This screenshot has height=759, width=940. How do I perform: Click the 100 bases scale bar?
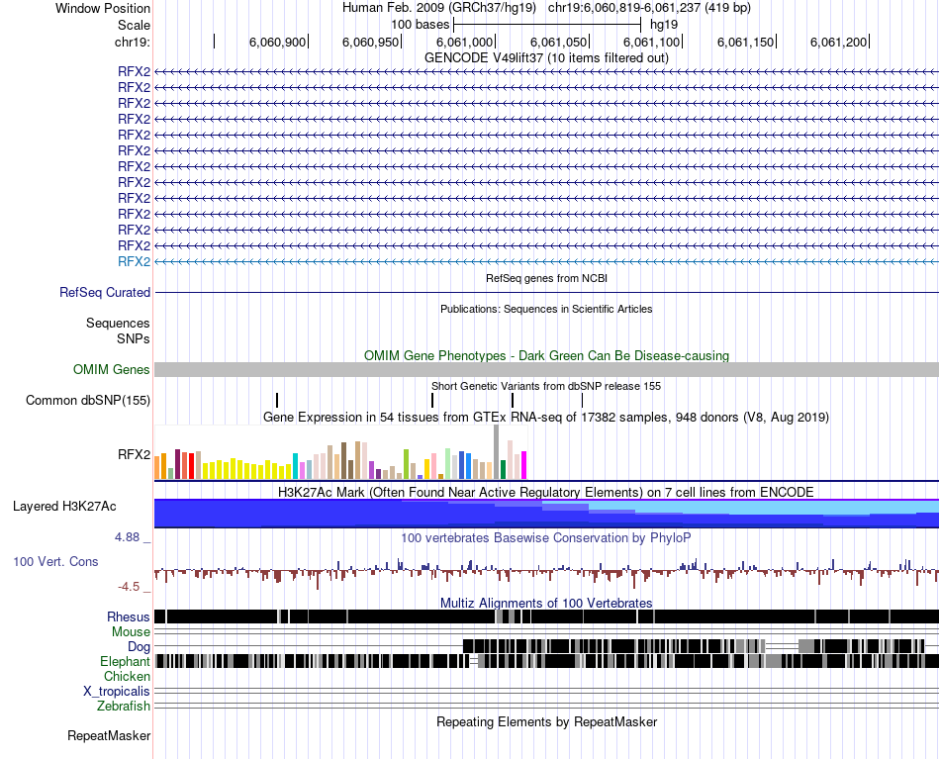pyautogui.click(x=547, y=25)
